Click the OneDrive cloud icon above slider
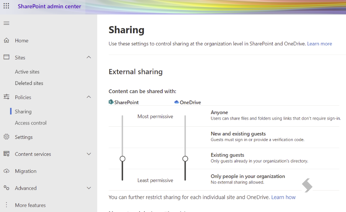Screen dimensions: 346x212 177,102
